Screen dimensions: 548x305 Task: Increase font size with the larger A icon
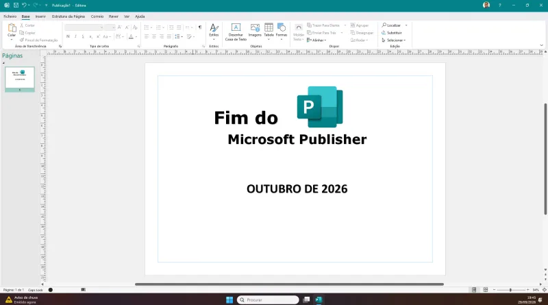(x=119, y=27)
